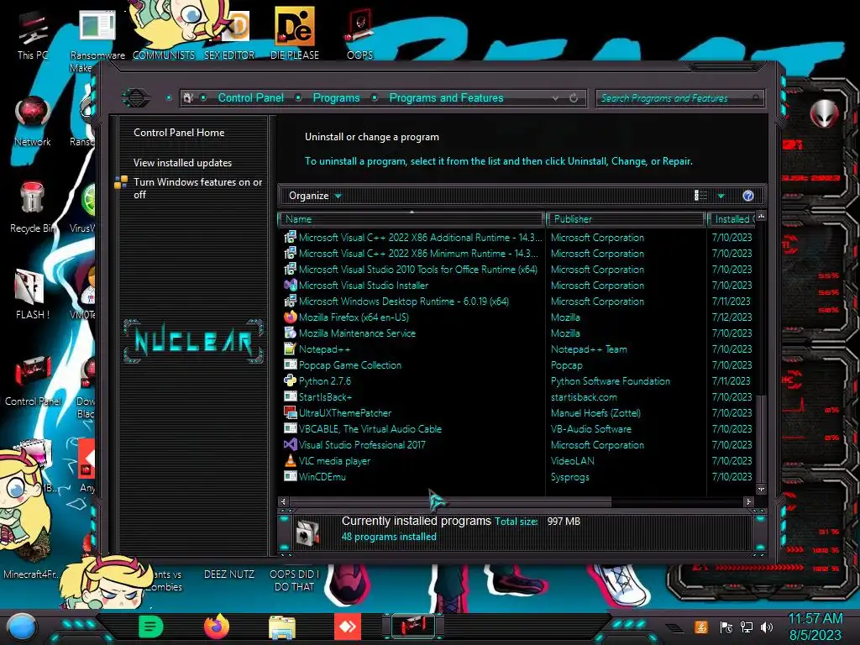Open the help question mark icon
This screenshot has width=860, height=645.
[x=748, y=196]
